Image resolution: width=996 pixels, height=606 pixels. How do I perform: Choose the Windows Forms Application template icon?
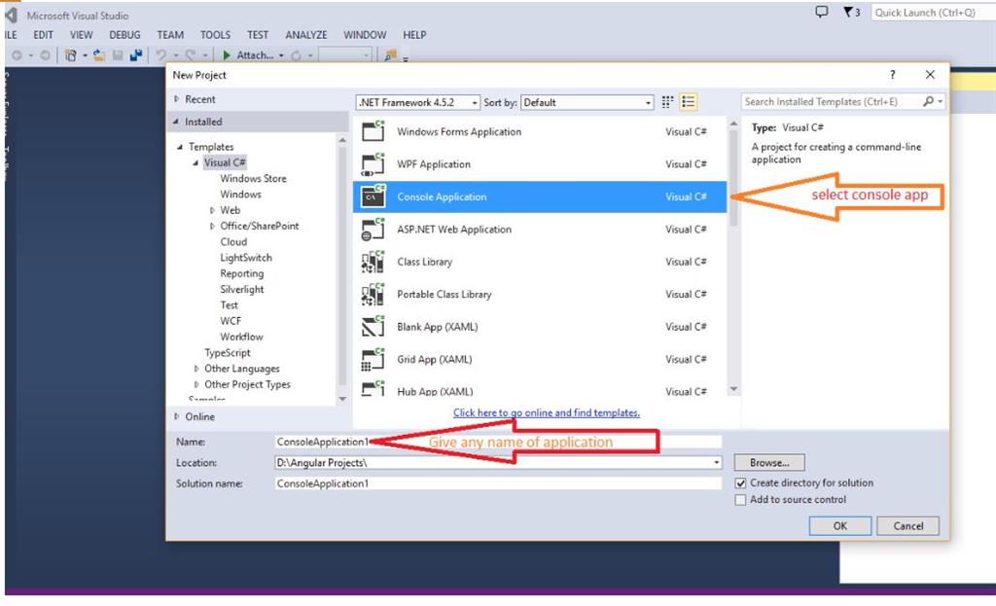pos(373,131)
